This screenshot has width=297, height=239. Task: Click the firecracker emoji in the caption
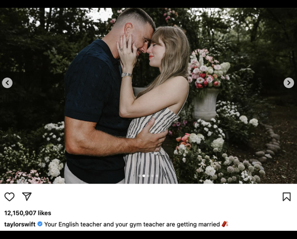click(225, 224)
